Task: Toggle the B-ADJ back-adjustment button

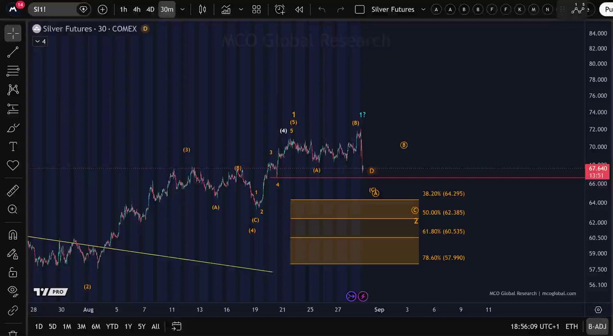Action: [x=597, y=326]
